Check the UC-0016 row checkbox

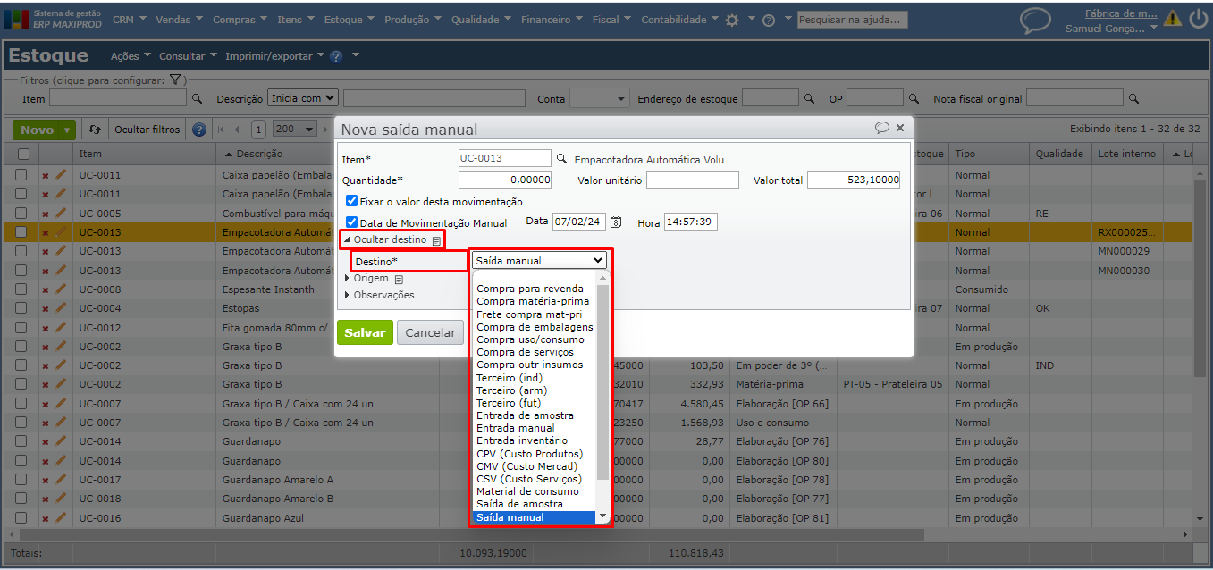click(x=21, y=518)
